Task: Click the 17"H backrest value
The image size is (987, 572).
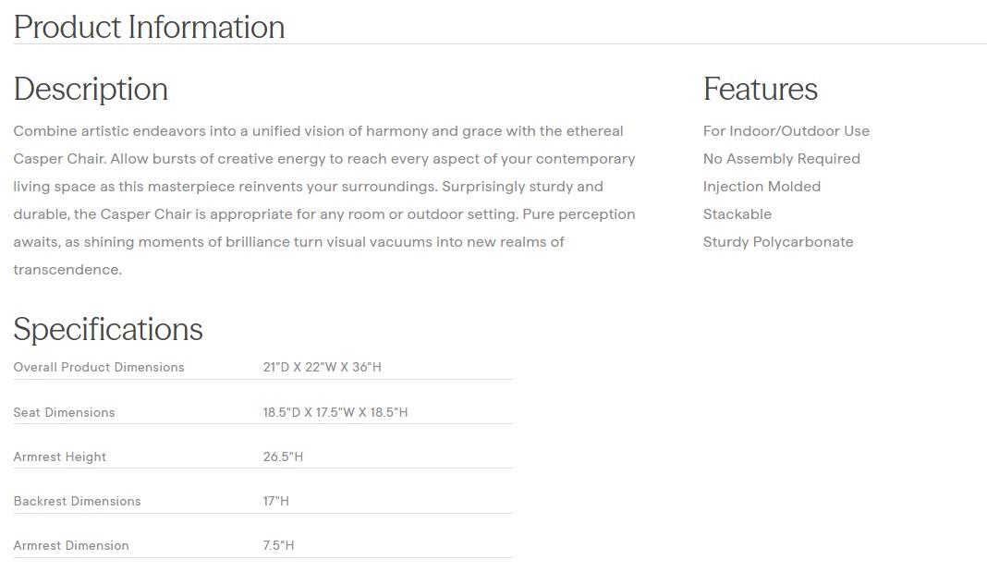Action: 275,501
